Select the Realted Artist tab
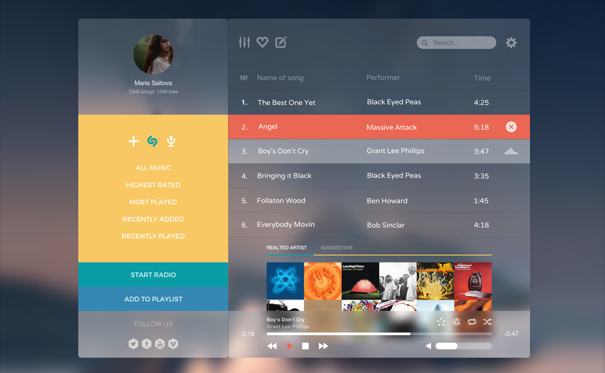The width and height of the screenshot is (605, 373). pos(286,247)
